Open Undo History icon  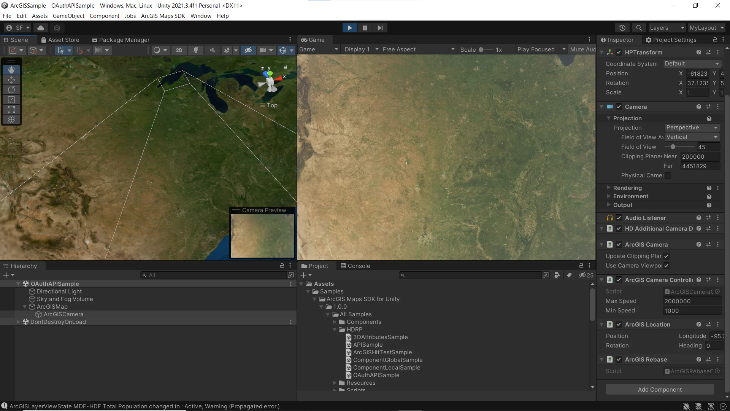pyautogui.click(x=622, y=28)
